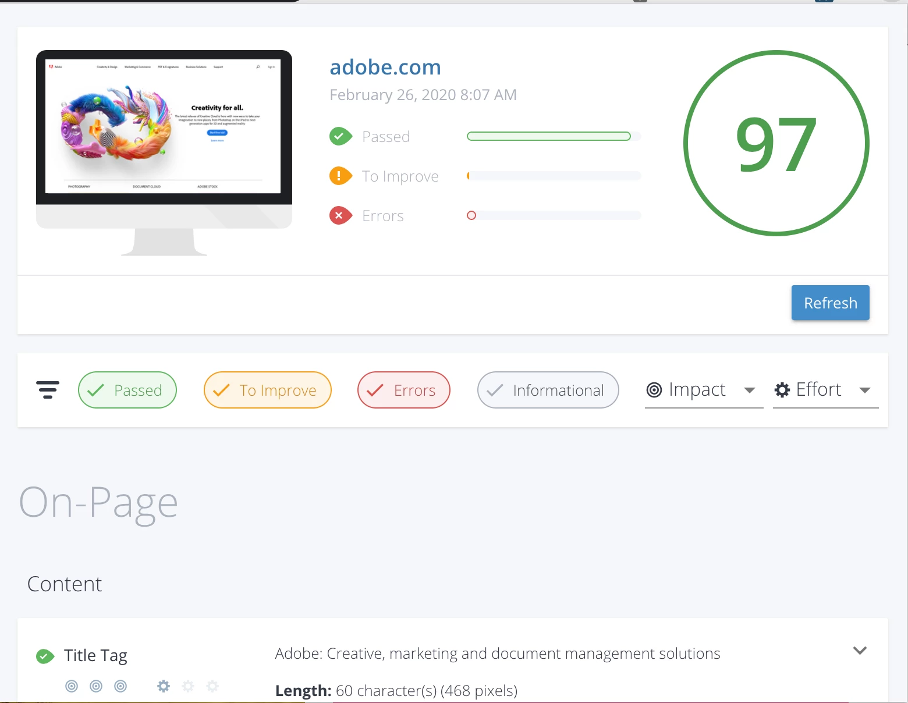
Task: Click the 97 score circle
Action: click(776, 143)
